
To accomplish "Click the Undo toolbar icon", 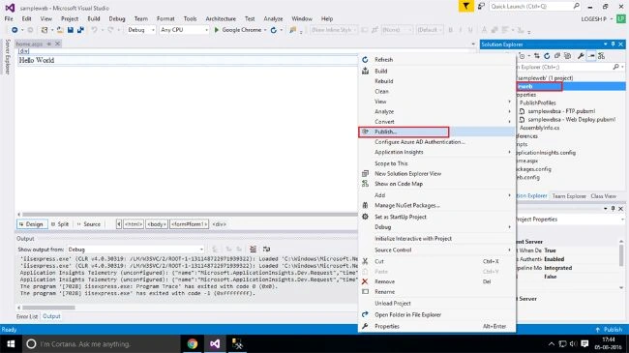I will click(94, 30).
